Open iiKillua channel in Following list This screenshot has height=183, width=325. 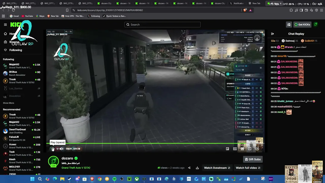click(x=22, y=73)
